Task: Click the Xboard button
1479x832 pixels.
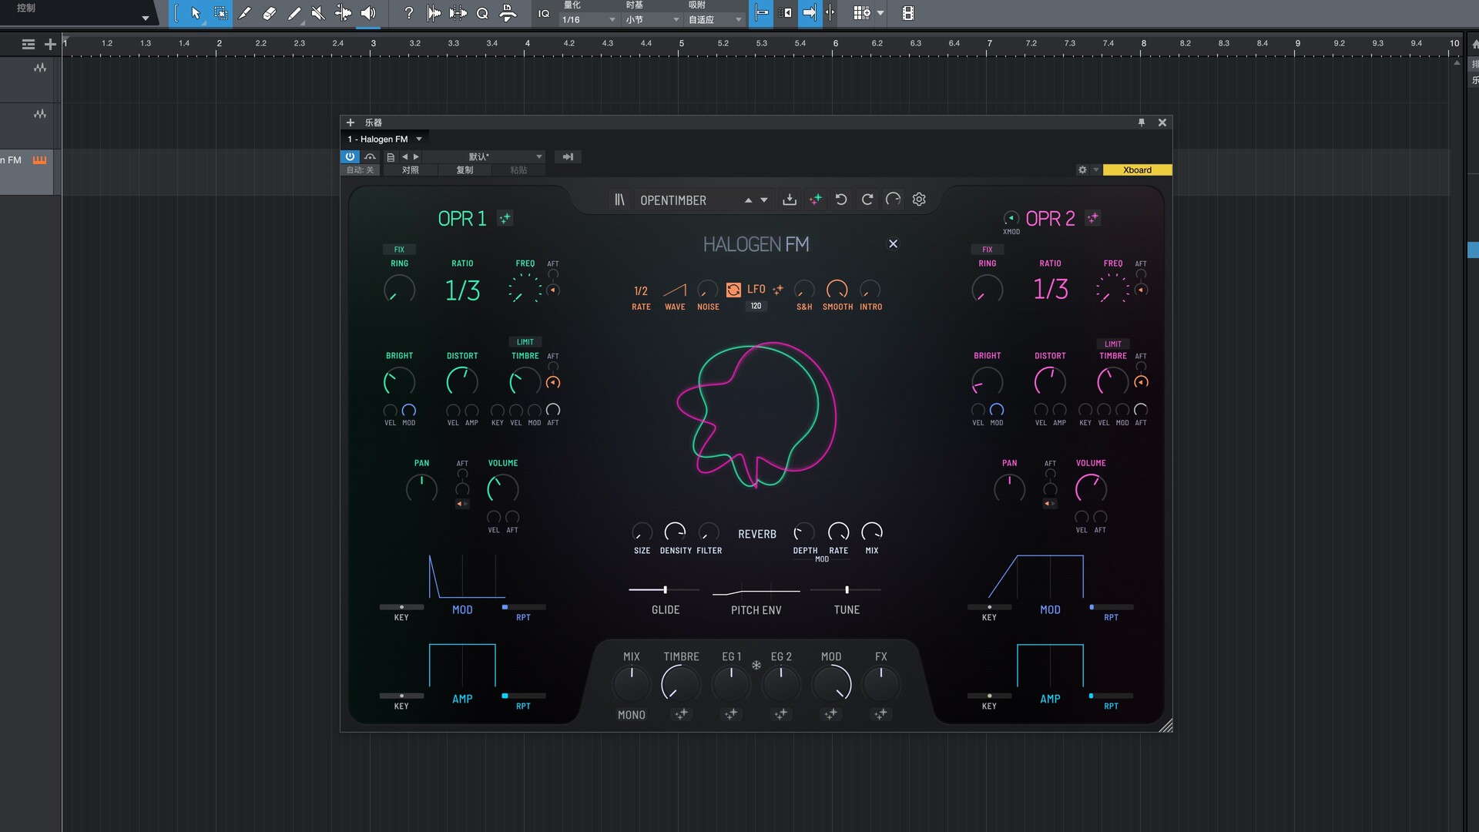Action: pos(1137,170)
